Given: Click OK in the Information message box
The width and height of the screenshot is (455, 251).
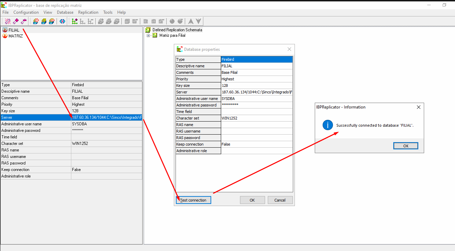Looking at the screenshot, I should click(406, 146).
